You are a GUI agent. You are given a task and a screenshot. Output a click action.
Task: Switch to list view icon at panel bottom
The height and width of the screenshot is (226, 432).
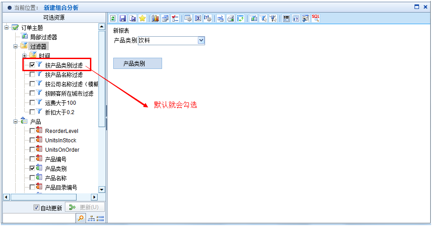click(x=100, y=219)
